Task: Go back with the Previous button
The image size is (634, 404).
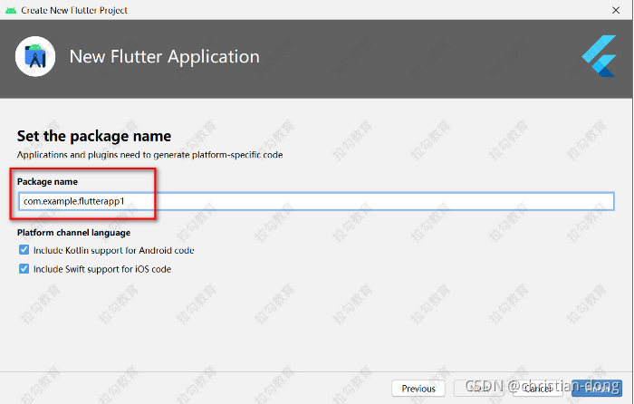Action: [418, 389]
